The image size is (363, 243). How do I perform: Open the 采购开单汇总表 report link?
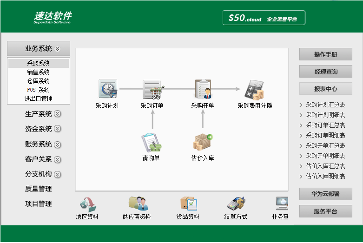(x=325, y=145)
